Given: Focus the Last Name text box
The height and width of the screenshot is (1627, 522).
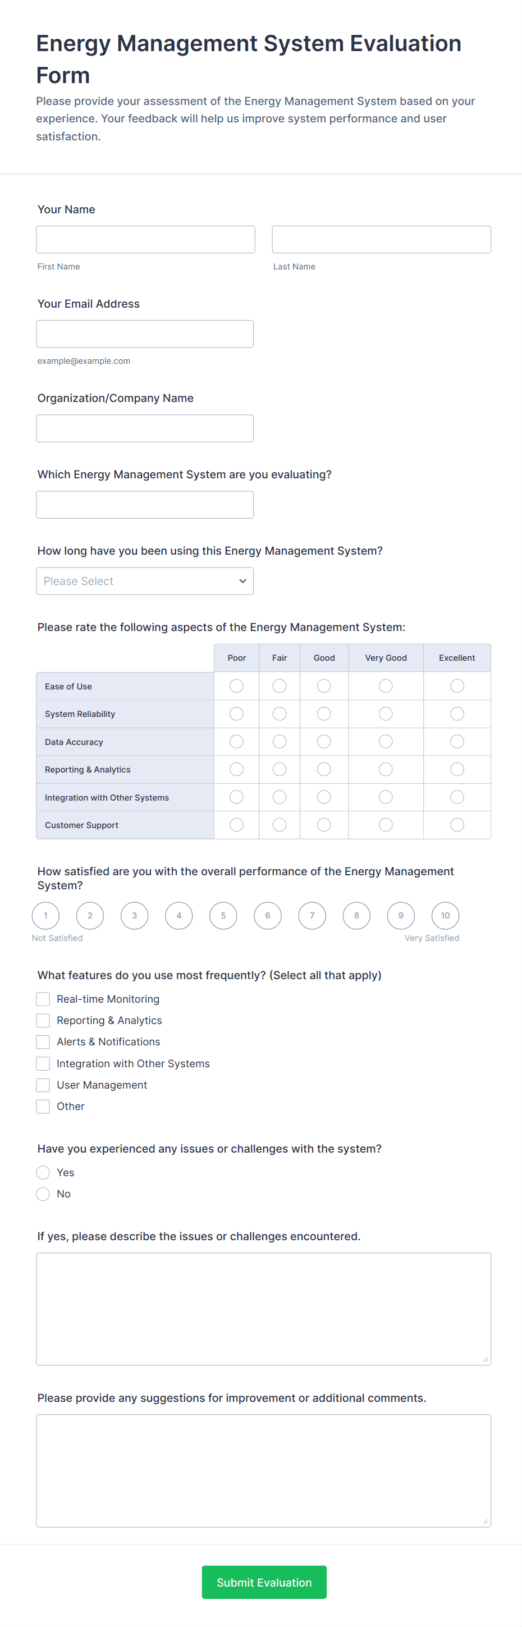Looking at the screenshot, I should [381, 239].
